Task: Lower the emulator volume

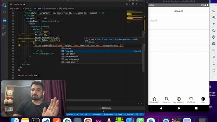Action: [214, 24]
